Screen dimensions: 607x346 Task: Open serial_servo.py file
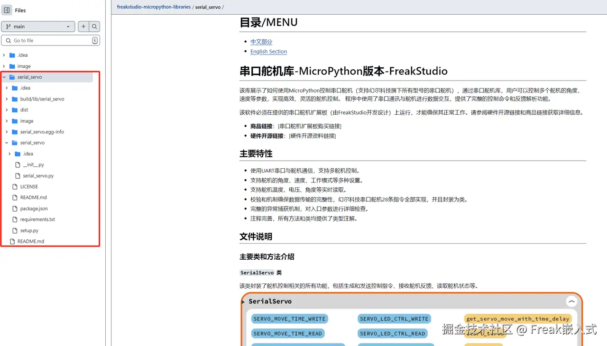[x=38, y=176]
